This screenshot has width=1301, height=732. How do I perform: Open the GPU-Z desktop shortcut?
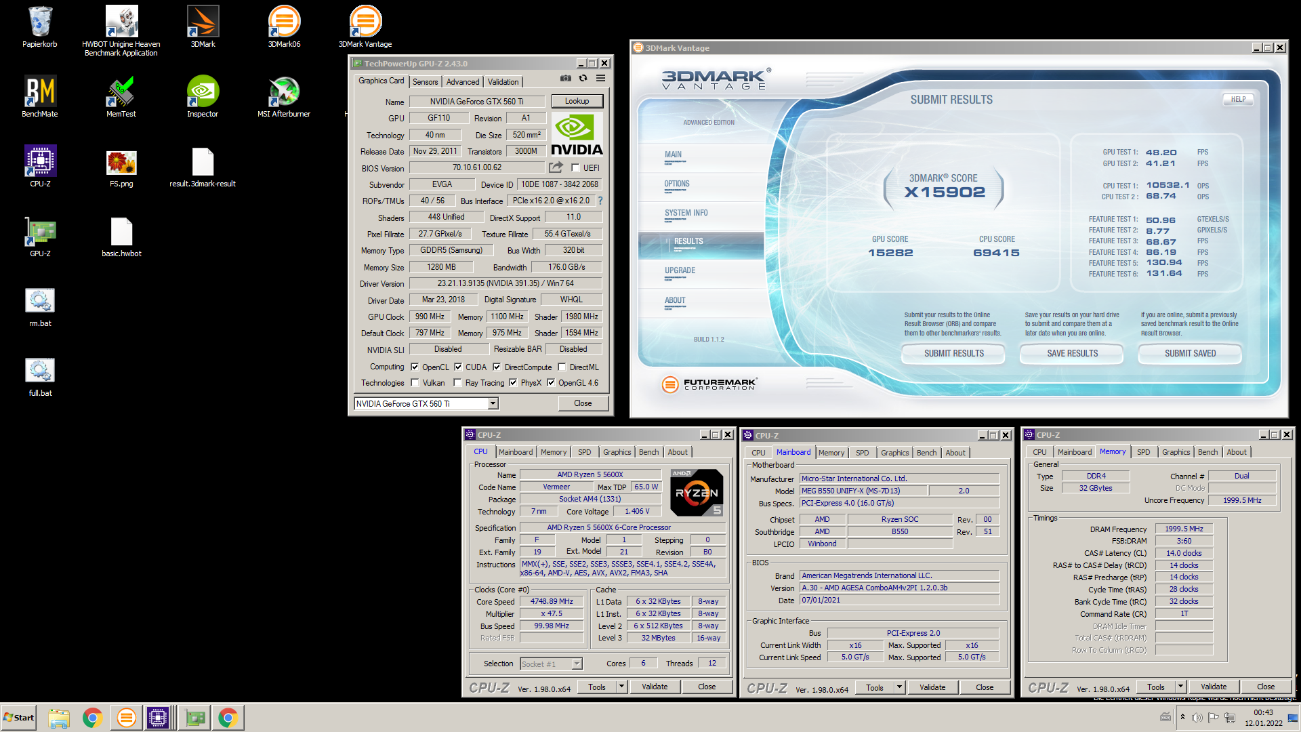40,236
